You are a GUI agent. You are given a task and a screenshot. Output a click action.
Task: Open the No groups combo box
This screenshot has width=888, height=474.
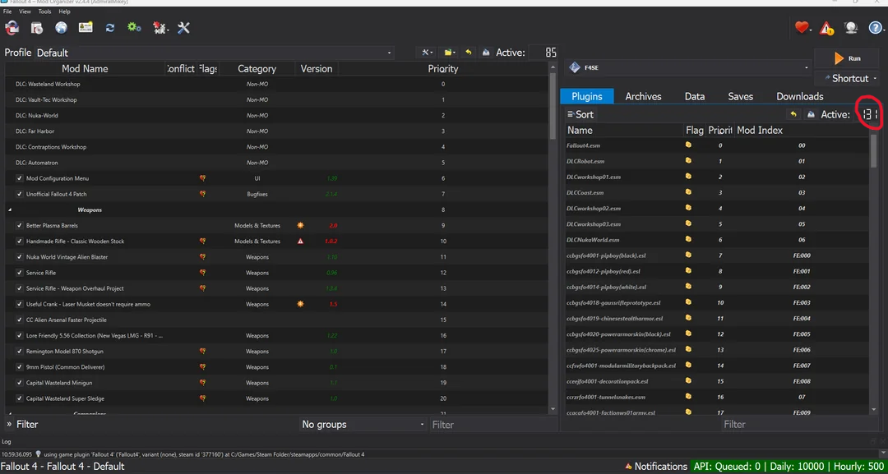tap(363, 424)
